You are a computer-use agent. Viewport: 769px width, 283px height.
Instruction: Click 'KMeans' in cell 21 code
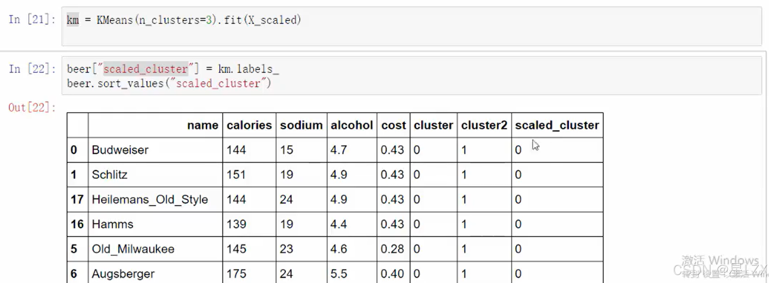(115, 20)
